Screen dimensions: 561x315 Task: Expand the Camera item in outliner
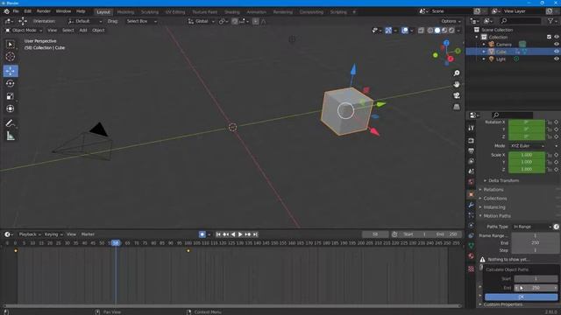(x=484, y=45)
